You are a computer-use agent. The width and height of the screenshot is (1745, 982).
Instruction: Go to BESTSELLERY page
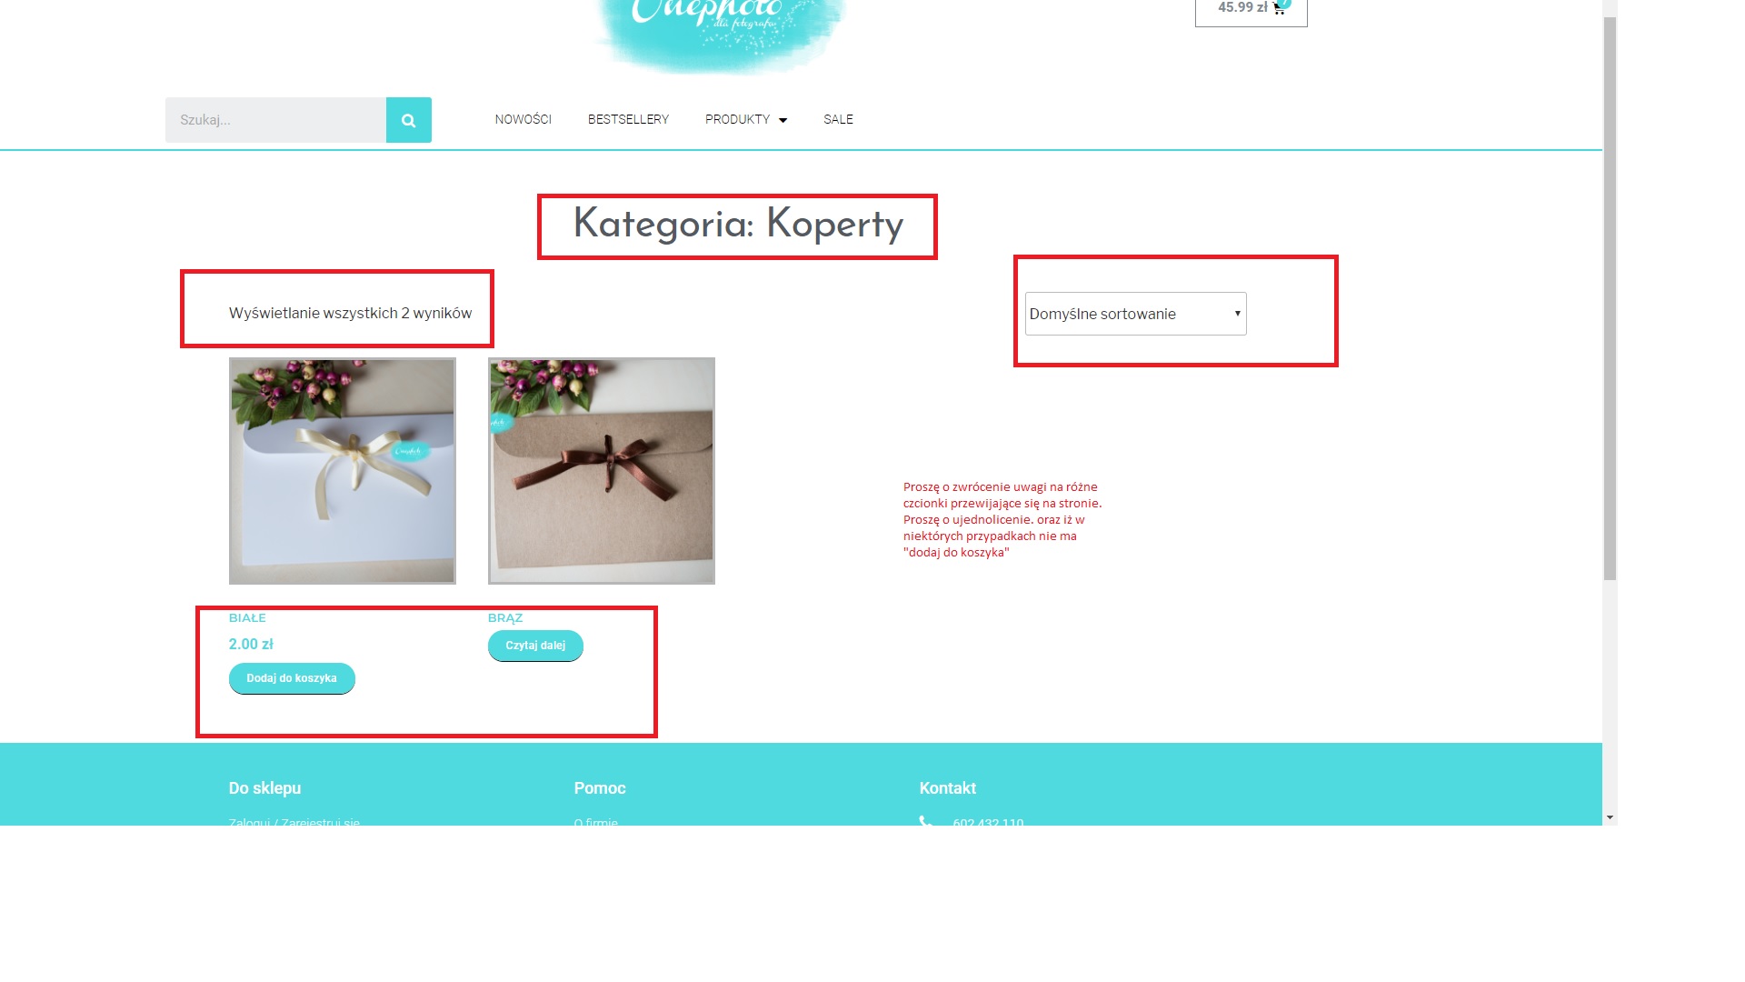(x=628, y=119)
